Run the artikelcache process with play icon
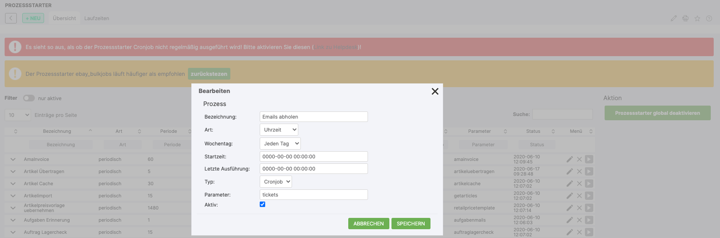The width and height of the screenshot is (720, 238). click(x=589, y=184)
